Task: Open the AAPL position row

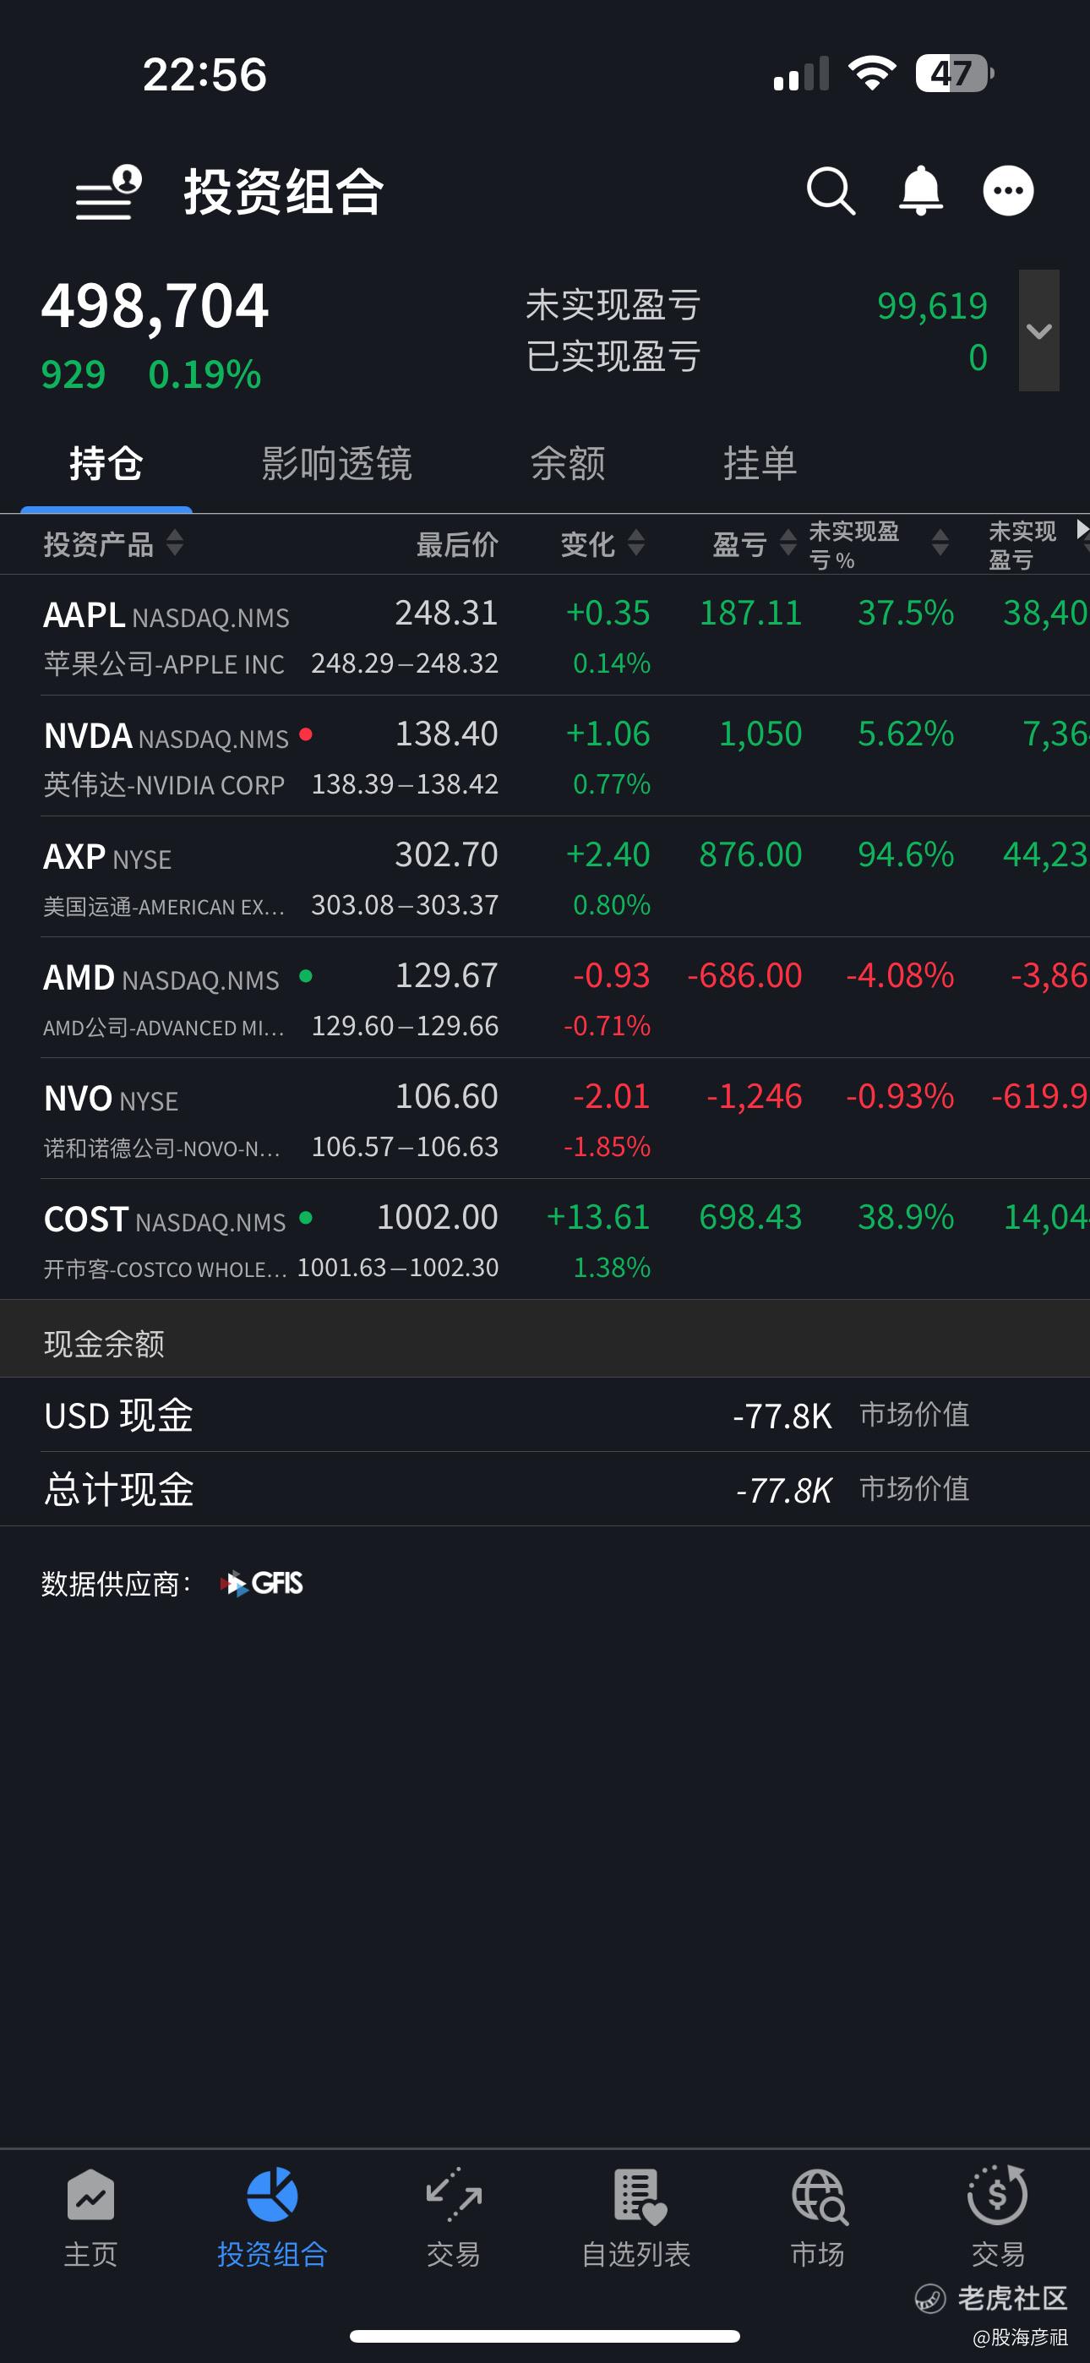Action: coord(275,636)
